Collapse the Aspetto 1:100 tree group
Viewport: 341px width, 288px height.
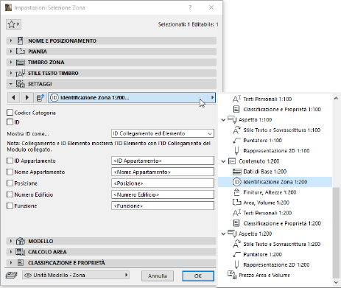(x=223, y=120)
